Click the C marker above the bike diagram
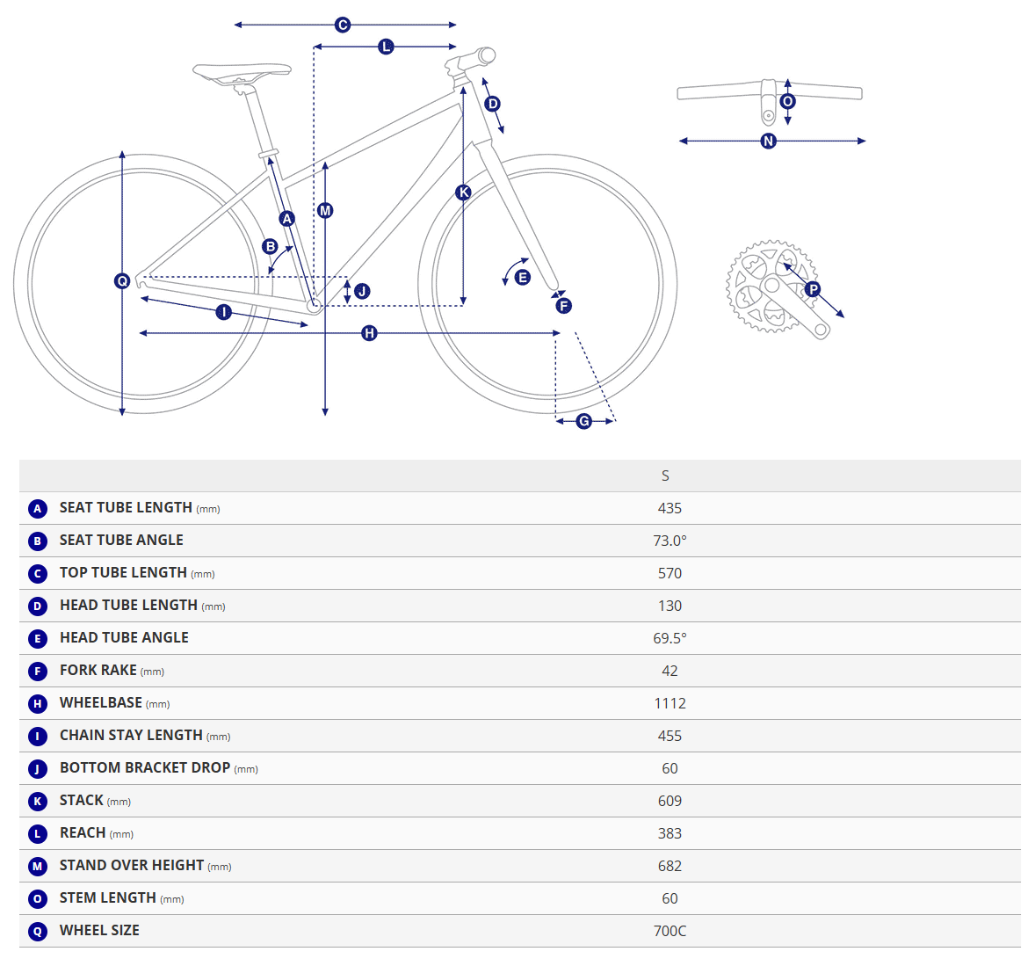The width and height of the screenshot is (1035, 966). point(343,25)
